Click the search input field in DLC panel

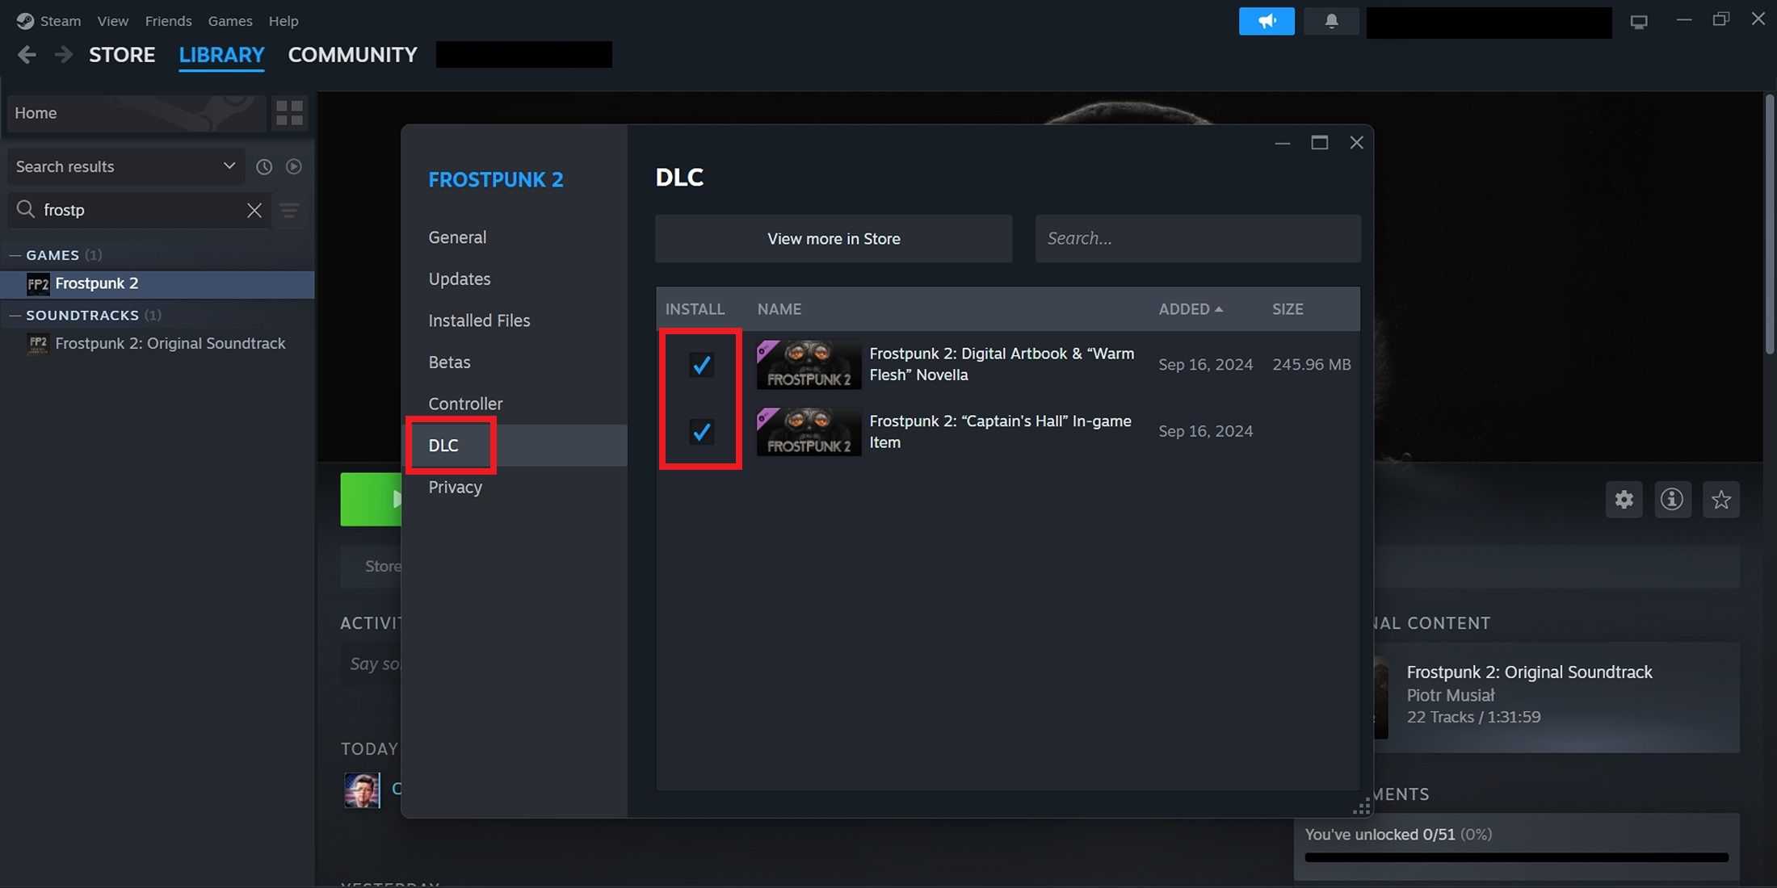click(1198, 238)
